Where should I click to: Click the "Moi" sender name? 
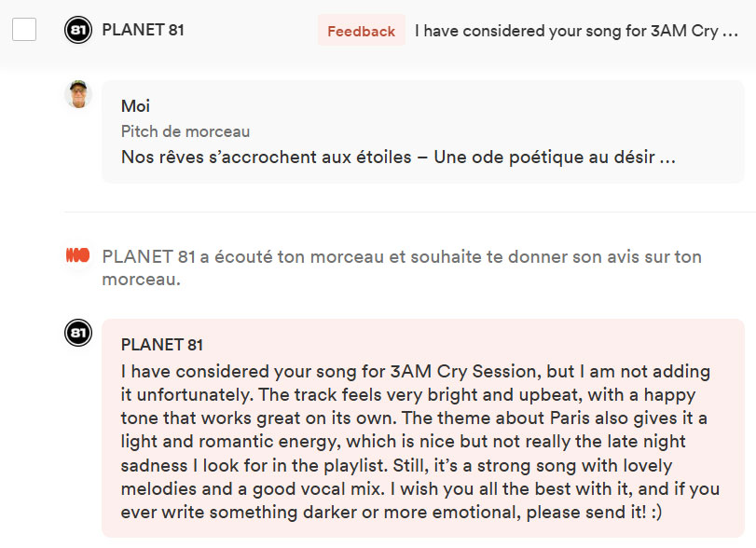click(134, 105)
